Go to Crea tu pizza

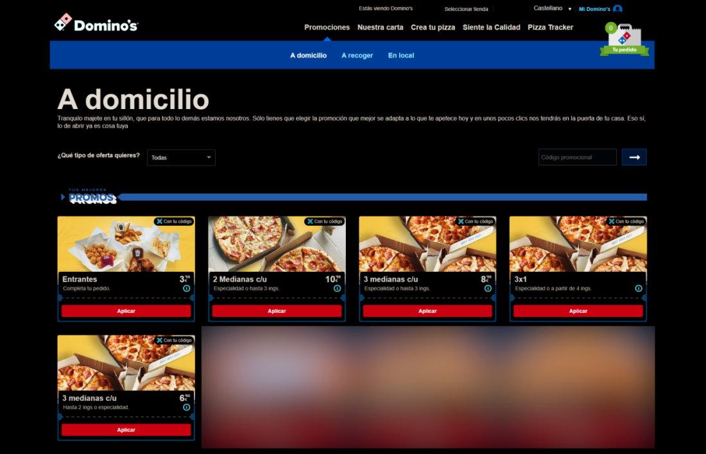click(433, 27)
